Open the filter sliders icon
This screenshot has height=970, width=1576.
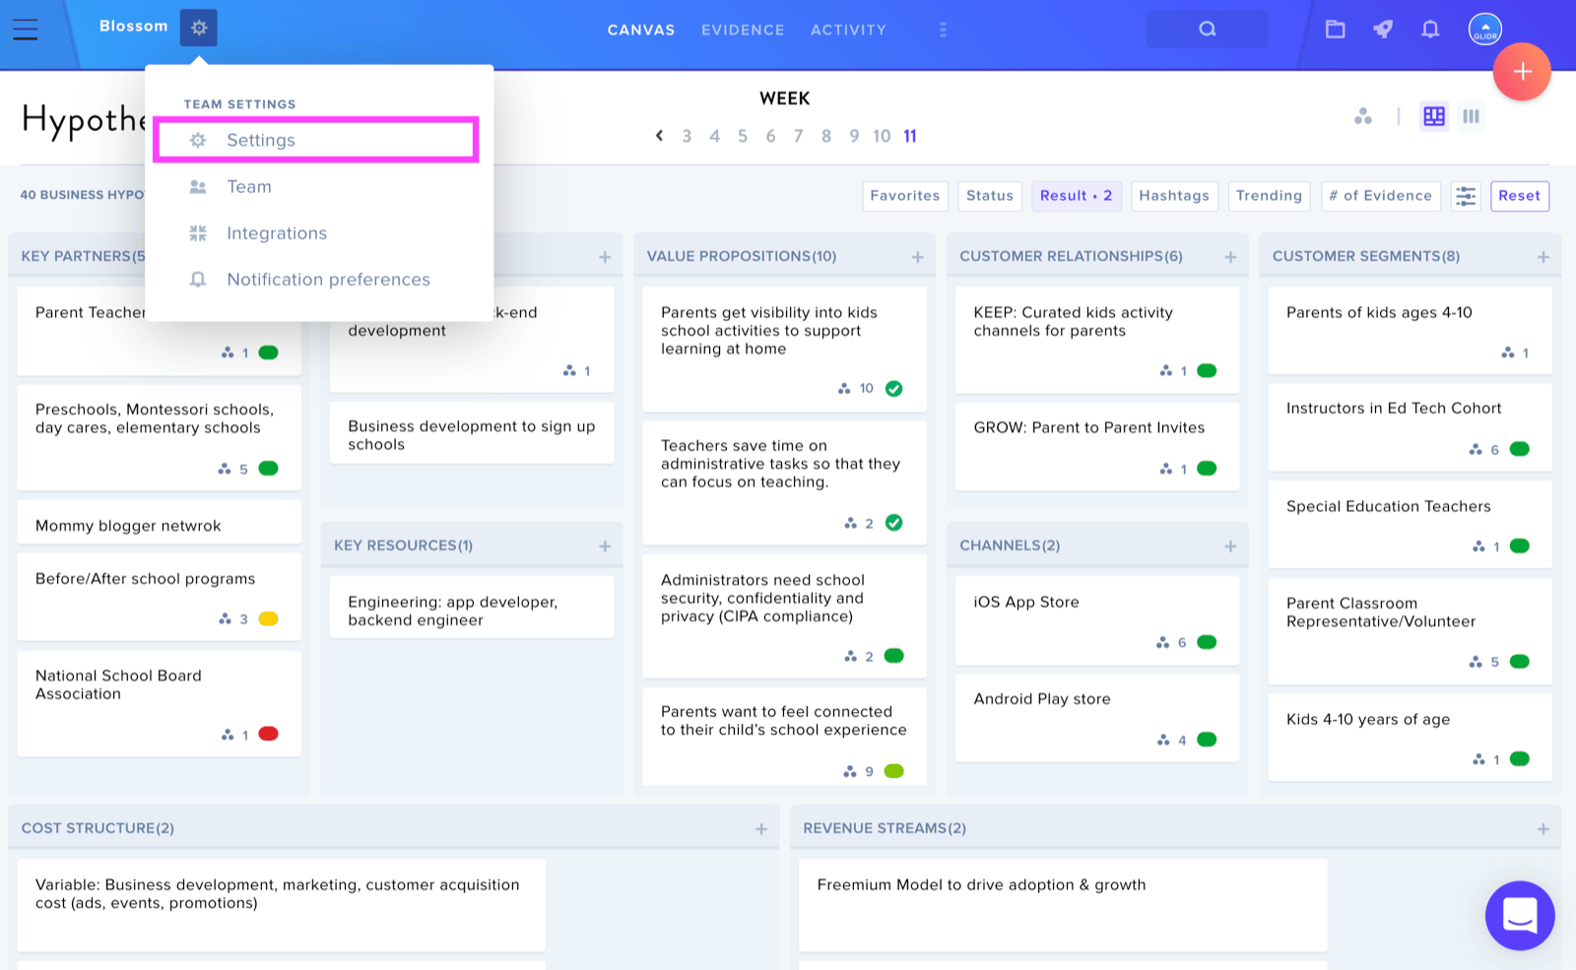1466,196
